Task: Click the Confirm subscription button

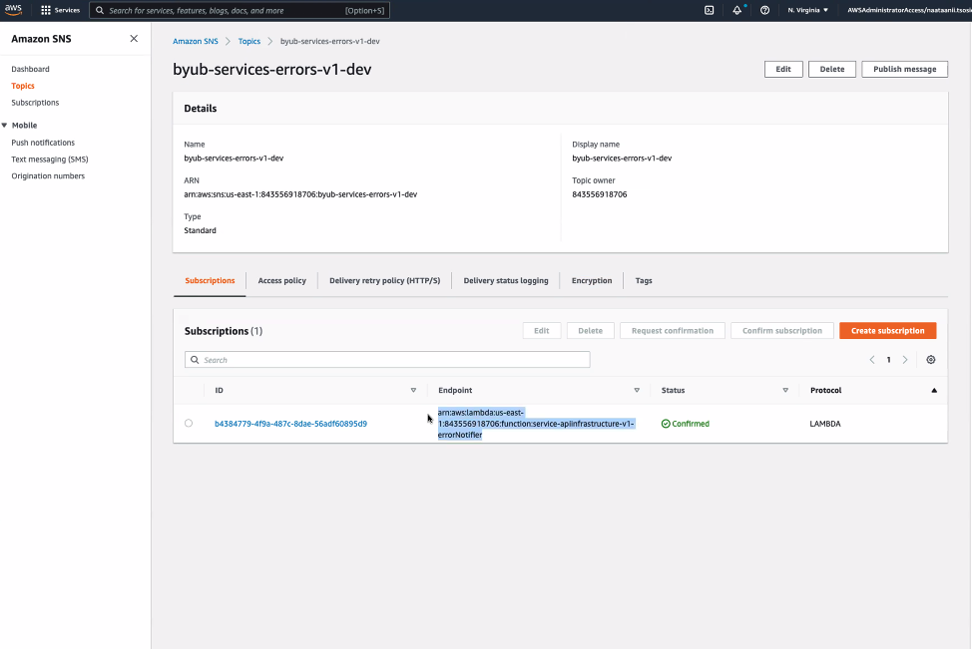Action: (782, 331)
